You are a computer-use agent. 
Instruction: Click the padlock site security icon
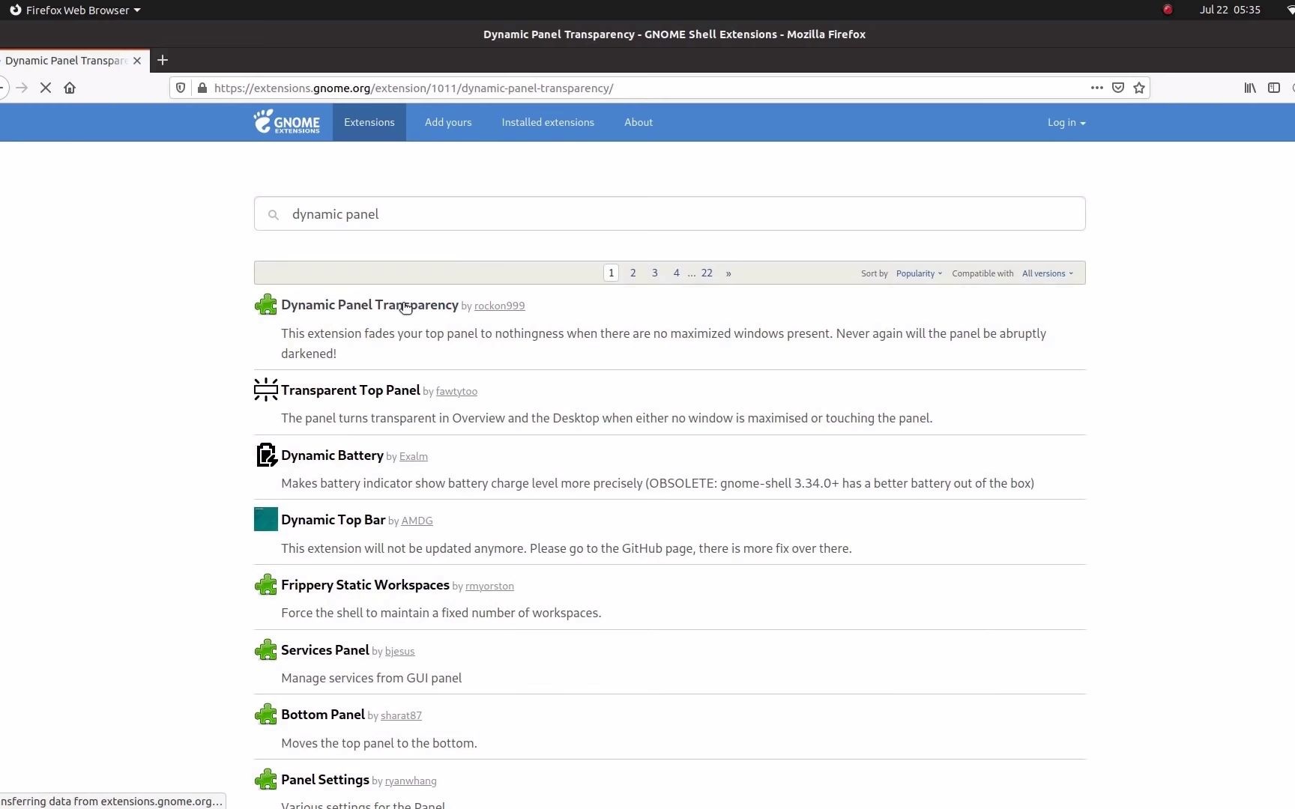pos(202,88)
